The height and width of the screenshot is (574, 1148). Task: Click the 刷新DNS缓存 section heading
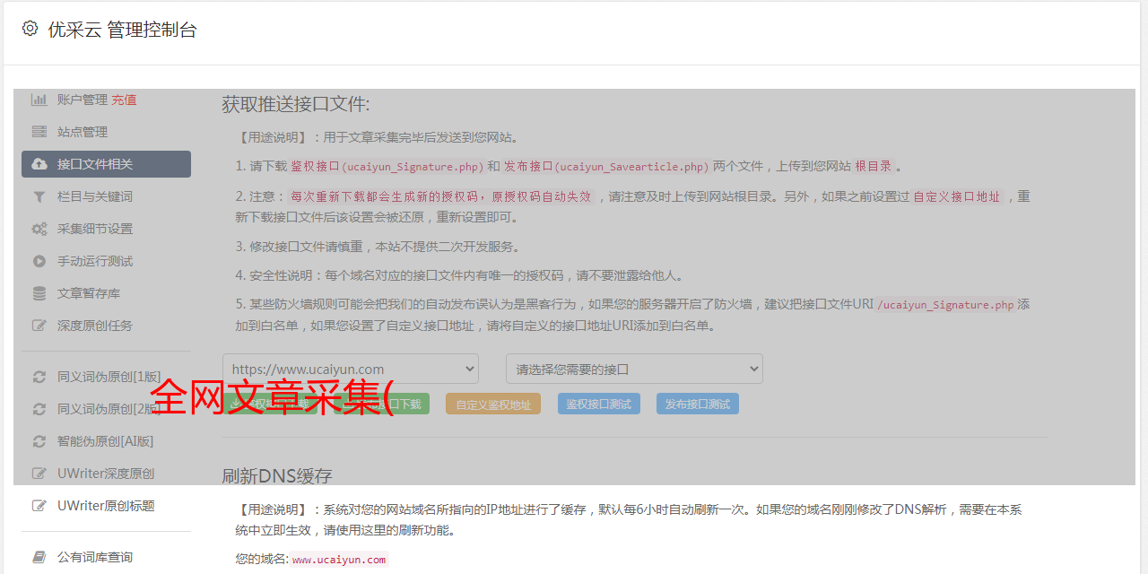pos(277,475)
